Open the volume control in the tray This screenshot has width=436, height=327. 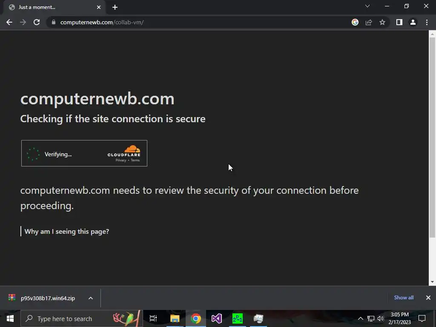tap(381, 318)
